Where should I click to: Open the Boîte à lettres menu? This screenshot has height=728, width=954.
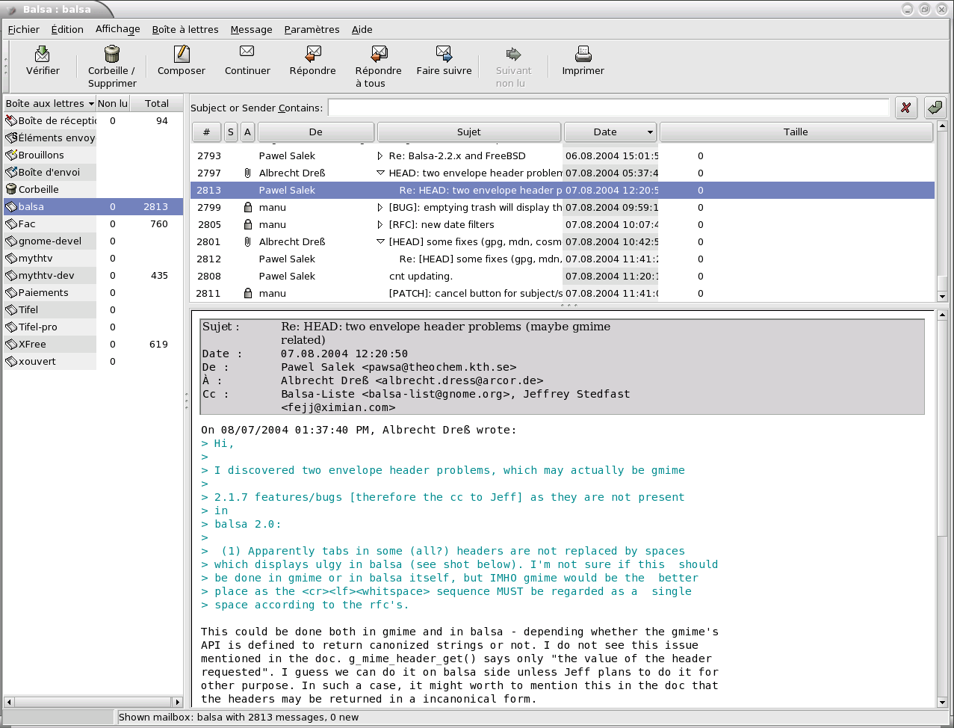185,29
